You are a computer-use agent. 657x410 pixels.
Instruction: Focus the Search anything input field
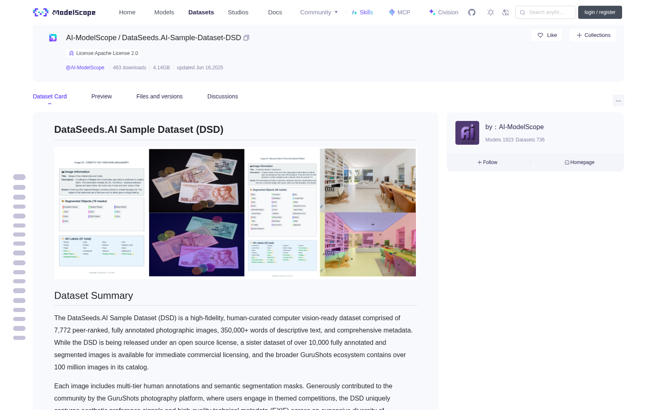tap(546, 12)
